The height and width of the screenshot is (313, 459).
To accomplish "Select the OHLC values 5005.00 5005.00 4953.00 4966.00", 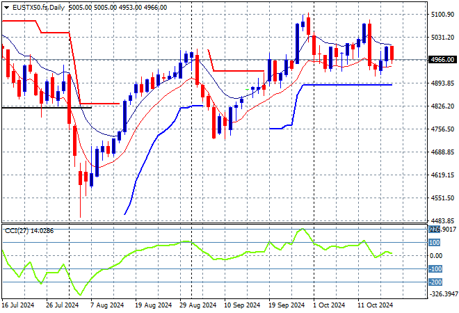I will (x=118, y=8).
